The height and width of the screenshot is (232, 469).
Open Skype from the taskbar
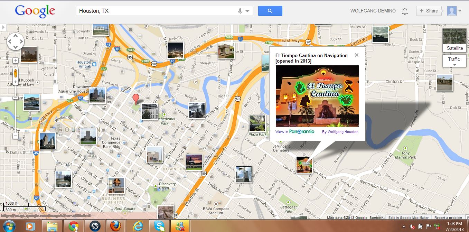pos(159,226)
